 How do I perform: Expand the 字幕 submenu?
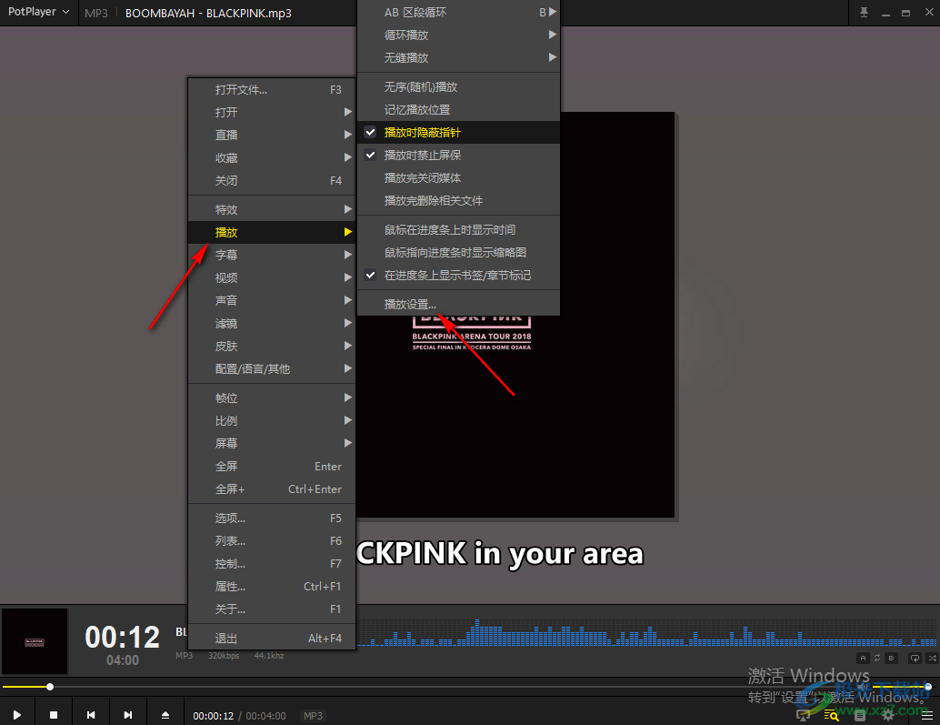(x=272, y=255)
